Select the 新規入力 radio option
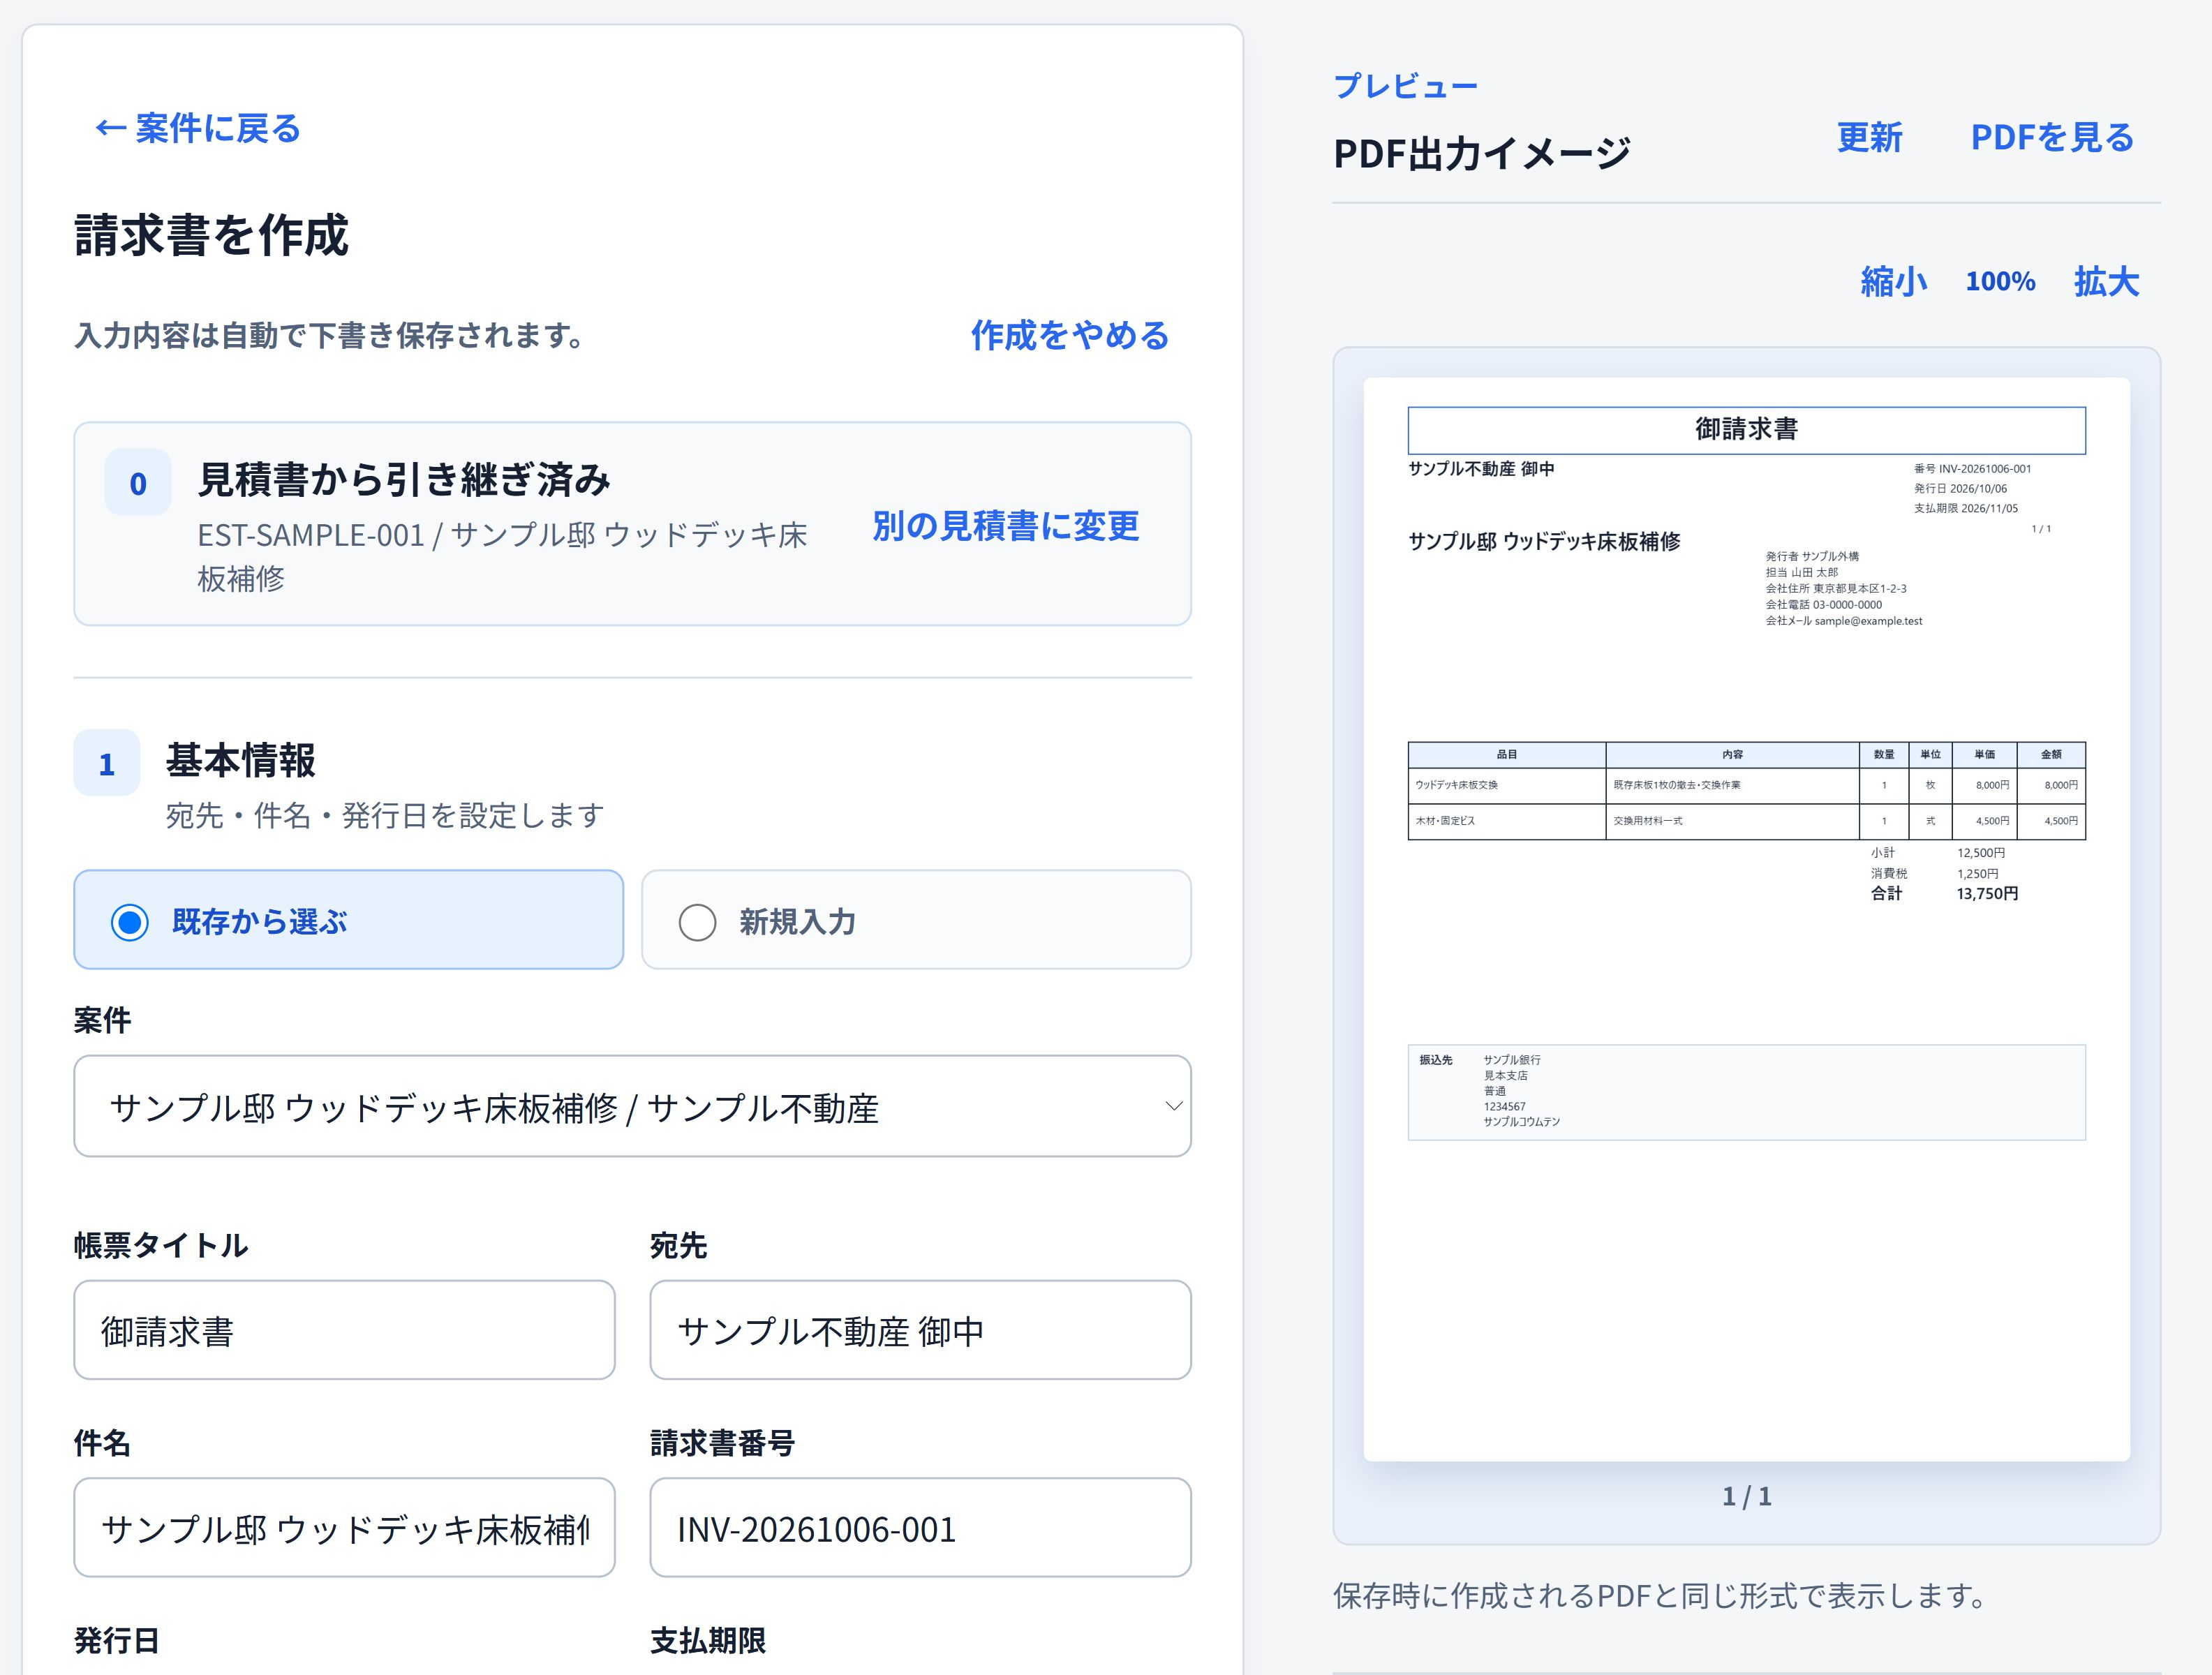 point(916,920)
